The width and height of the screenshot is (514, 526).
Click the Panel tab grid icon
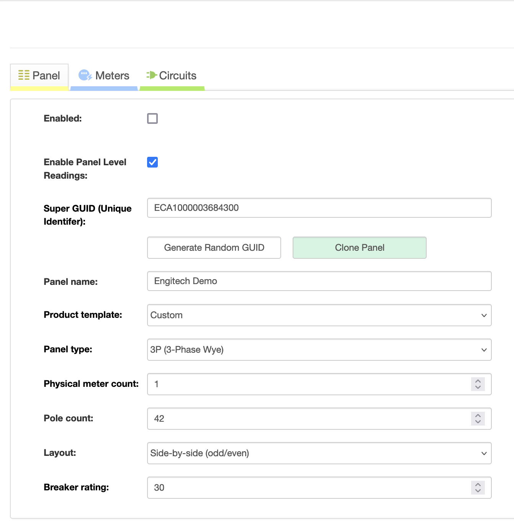[24, 75]
